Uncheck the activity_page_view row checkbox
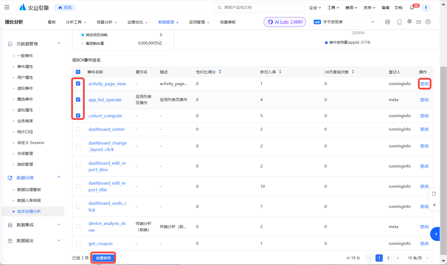The height and width of the screenshot is (265, 447). pos(78,84)
